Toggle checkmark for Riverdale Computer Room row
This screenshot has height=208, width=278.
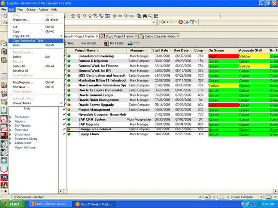64,114
